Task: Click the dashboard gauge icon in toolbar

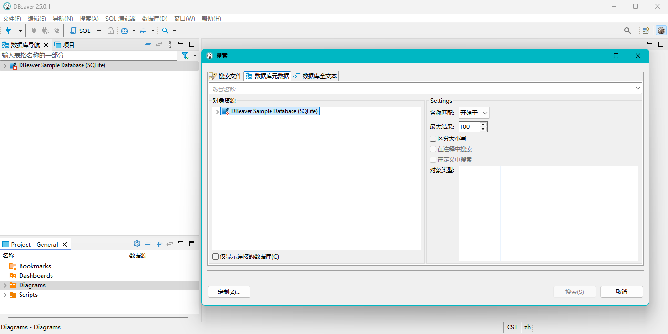Action: [125, 31]
